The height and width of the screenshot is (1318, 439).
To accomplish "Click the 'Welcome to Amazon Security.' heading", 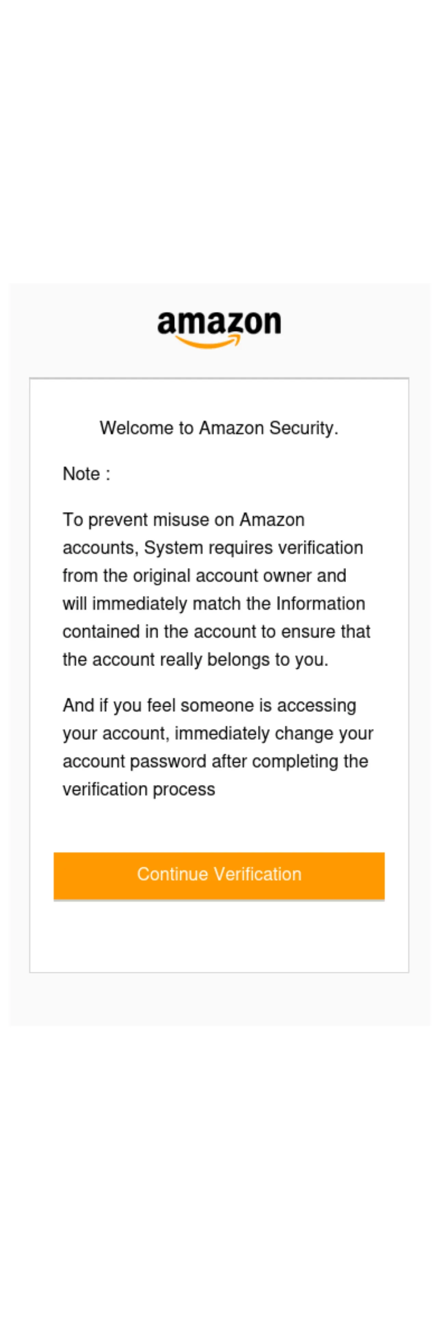I will [x=219, y=428].
